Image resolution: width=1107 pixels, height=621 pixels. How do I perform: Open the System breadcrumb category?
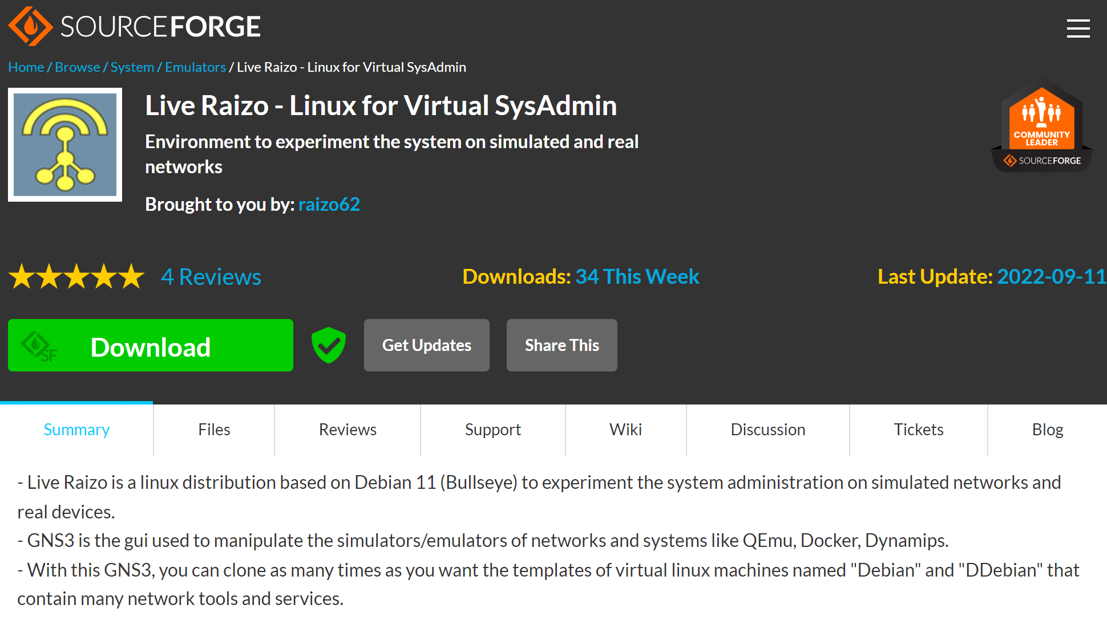tap(132, 67)
